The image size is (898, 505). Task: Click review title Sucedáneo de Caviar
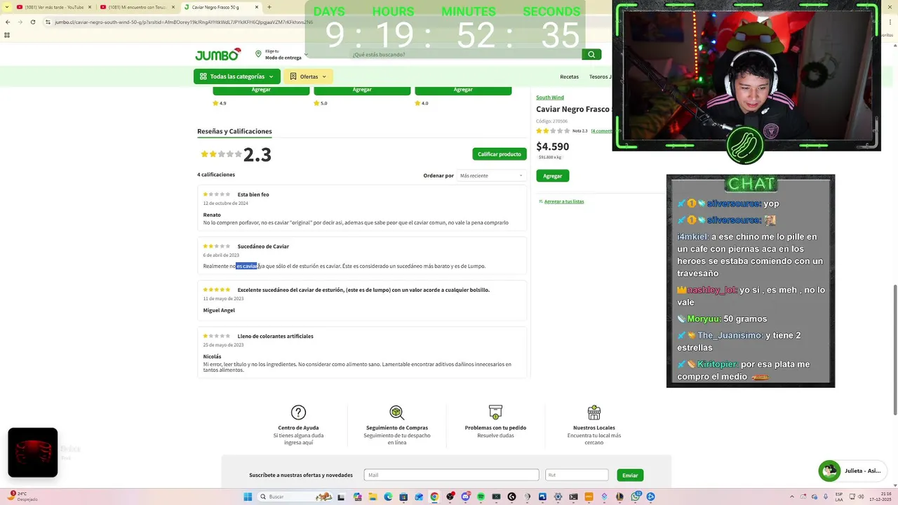[x=263, y=246]
